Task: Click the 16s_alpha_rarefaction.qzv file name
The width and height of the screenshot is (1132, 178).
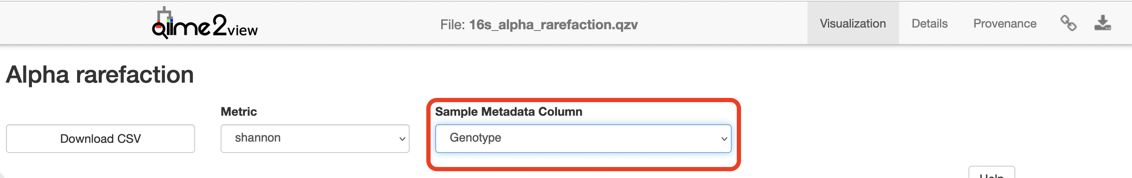Action: (x=553, y=25)
